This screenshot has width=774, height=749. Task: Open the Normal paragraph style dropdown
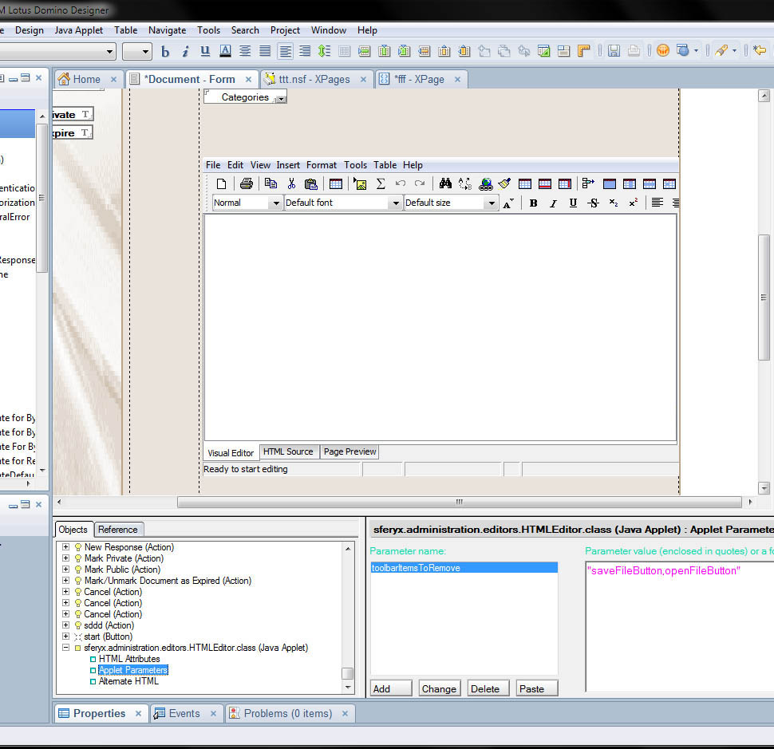[x=275, y=203]
